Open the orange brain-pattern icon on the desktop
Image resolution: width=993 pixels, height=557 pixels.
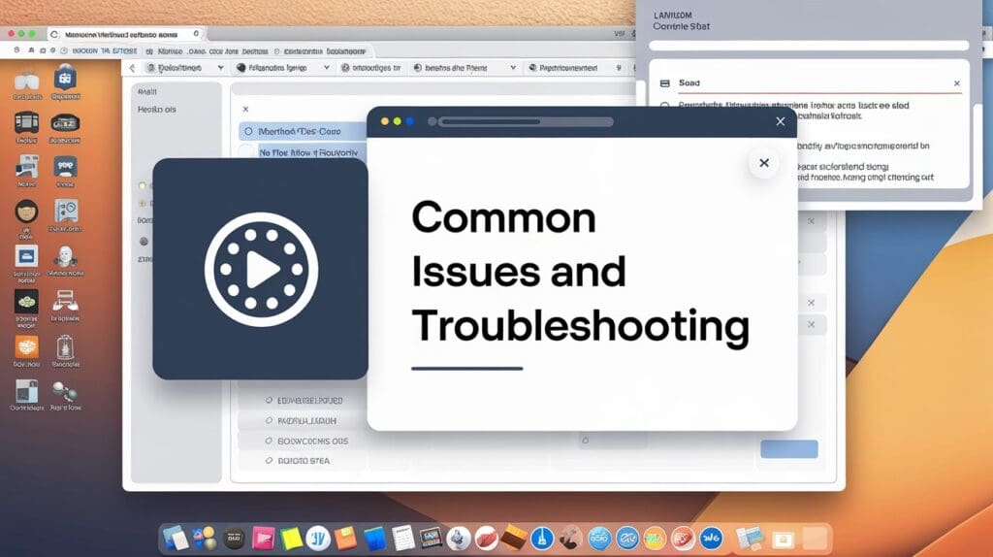26,347
